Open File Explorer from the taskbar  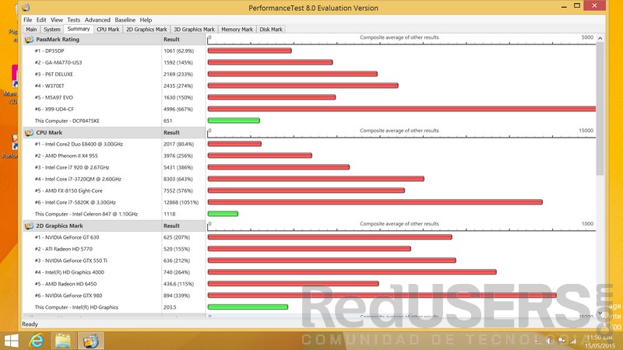point(63,341)
